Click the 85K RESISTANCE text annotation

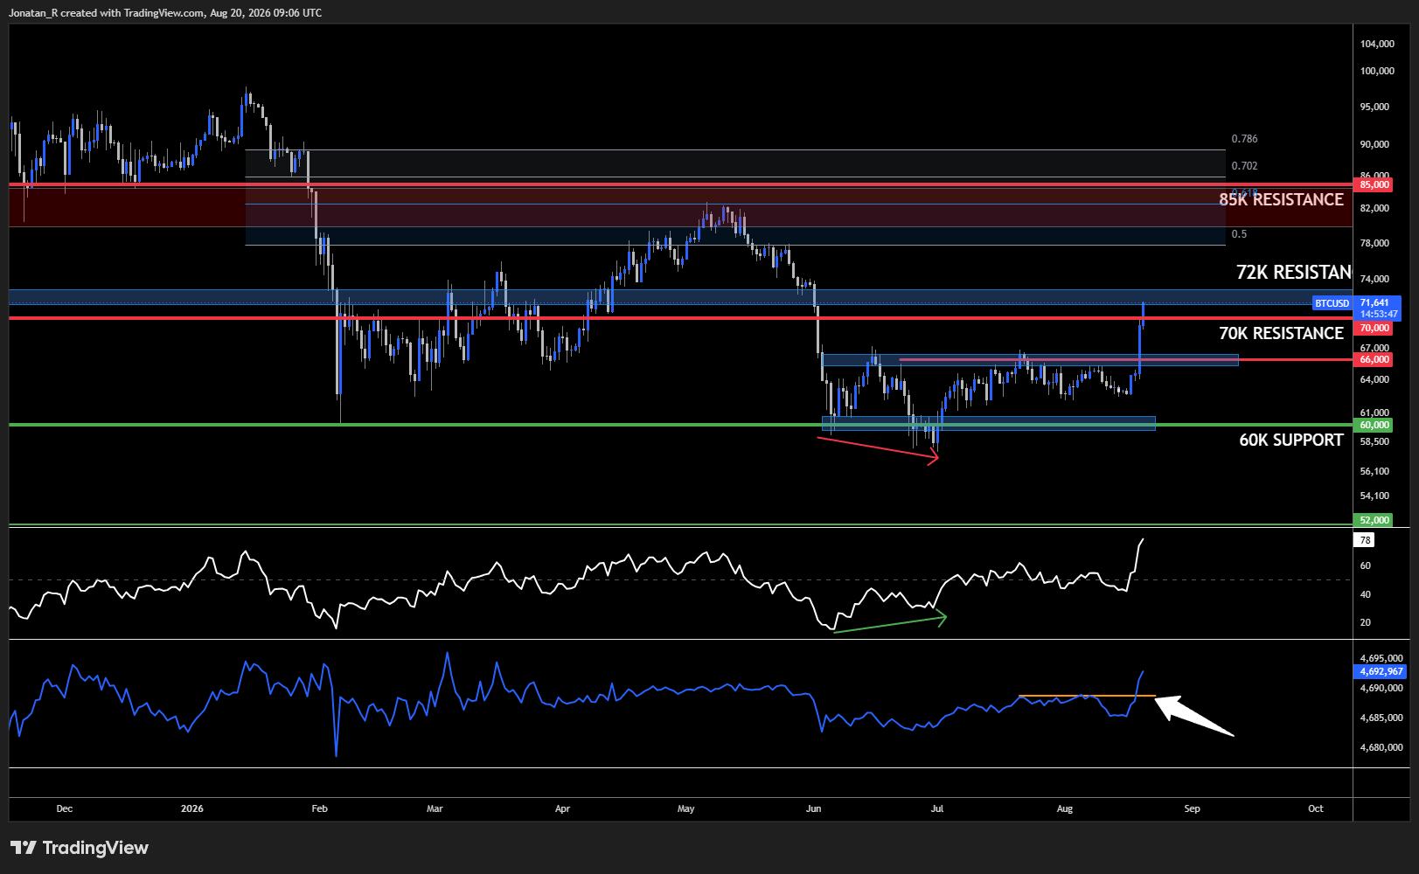coord(1281,199)
